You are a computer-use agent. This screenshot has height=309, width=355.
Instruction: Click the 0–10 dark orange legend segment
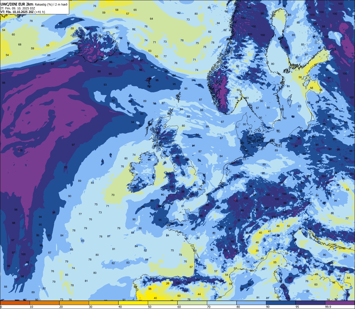15,303
